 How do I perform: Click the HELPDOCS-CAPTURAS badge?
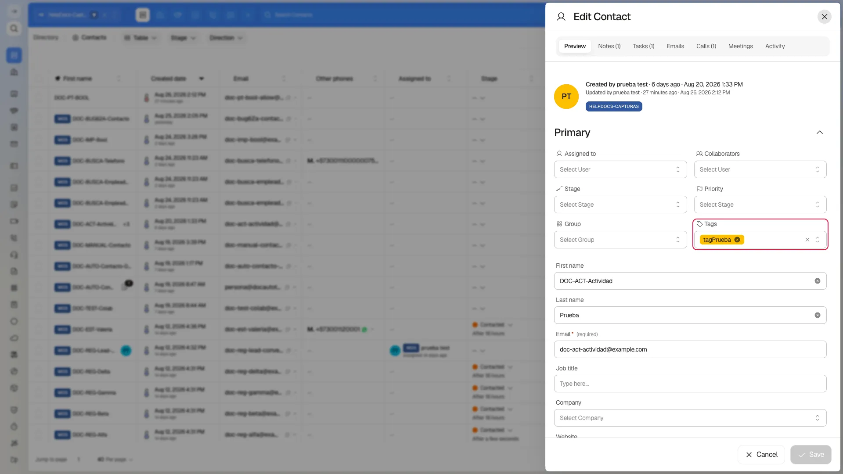point(613,107)
